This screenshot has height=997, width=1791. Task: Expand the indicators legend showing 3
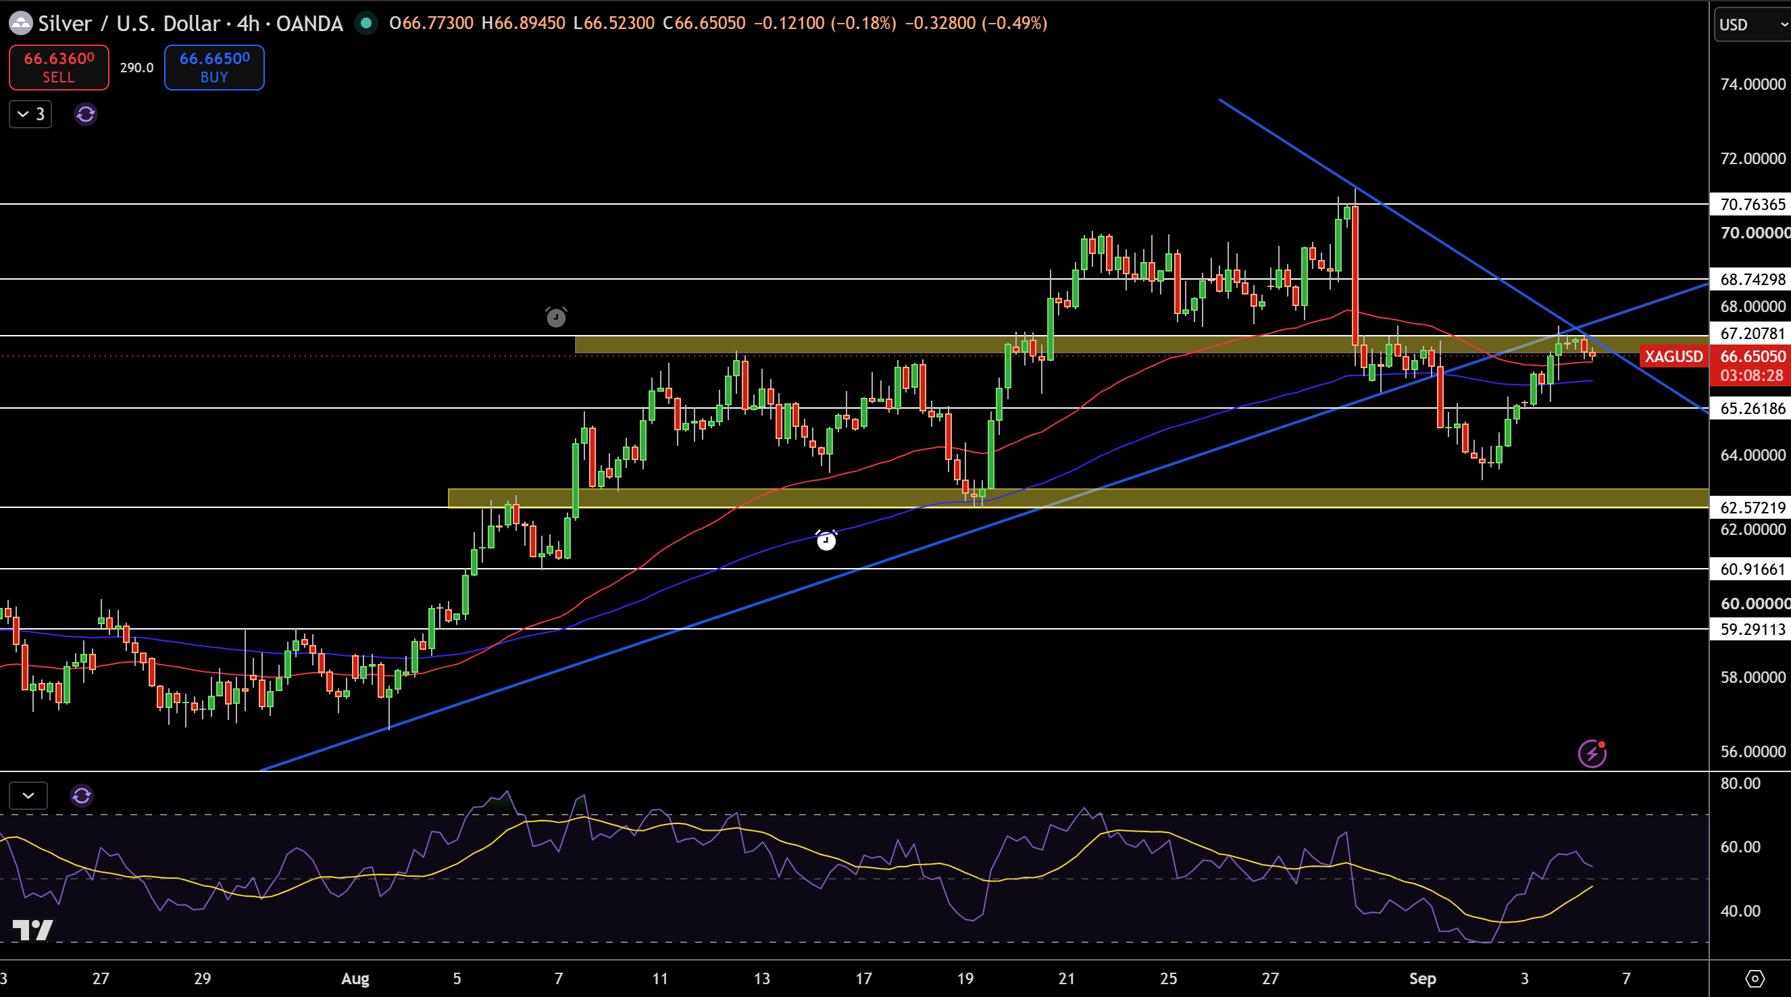(x=30, y=114)
